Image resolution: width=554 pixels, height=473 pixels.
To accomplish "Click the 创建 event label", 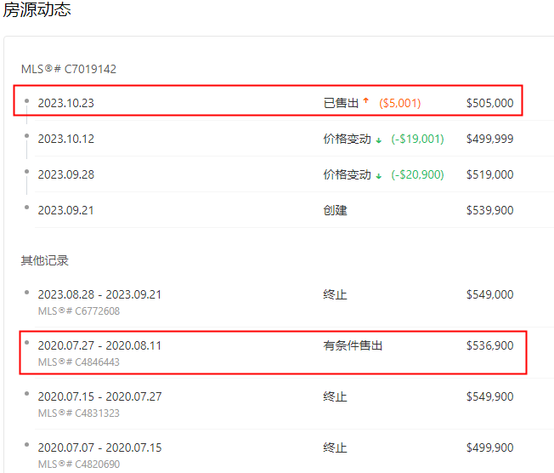I will (335, 210).
